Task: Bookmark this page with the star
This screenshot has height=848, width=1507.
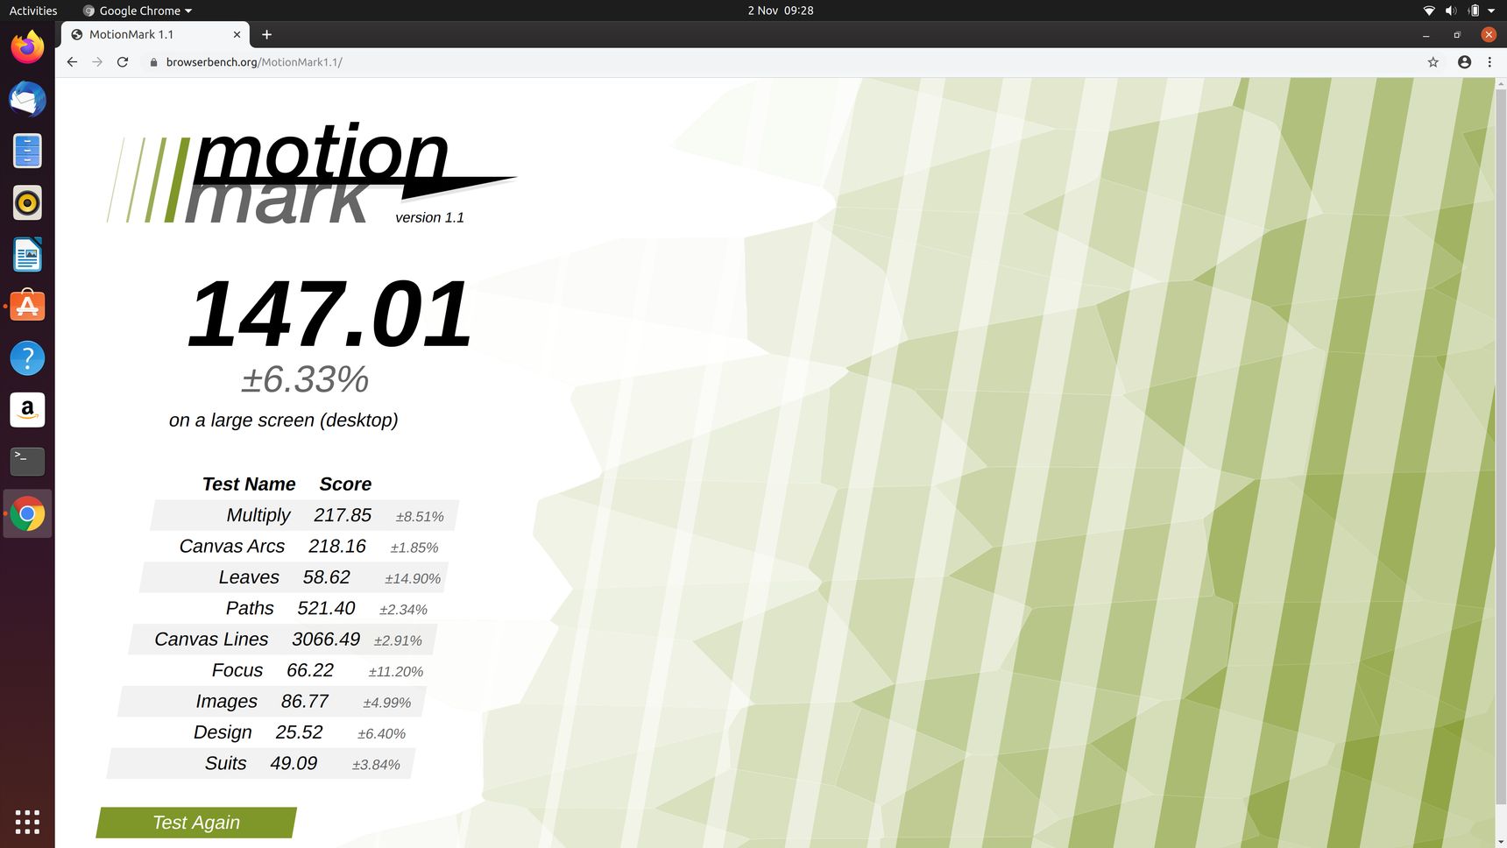Action: pos(1433,62)
